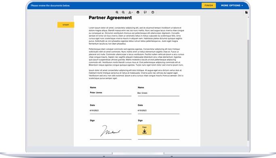Viewport: 276px width, 158px height.
Task: Click 'Please review the documents below.' message
Action: [x=51, y=6]
